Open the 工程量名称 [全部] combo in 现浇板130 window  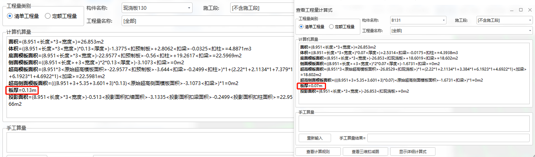coord(207,21)
